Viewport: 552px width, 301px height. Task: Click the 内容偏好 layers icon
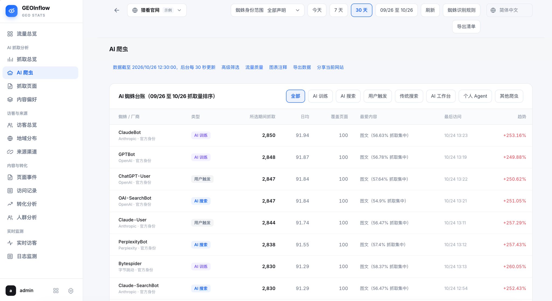pos(10,100)
